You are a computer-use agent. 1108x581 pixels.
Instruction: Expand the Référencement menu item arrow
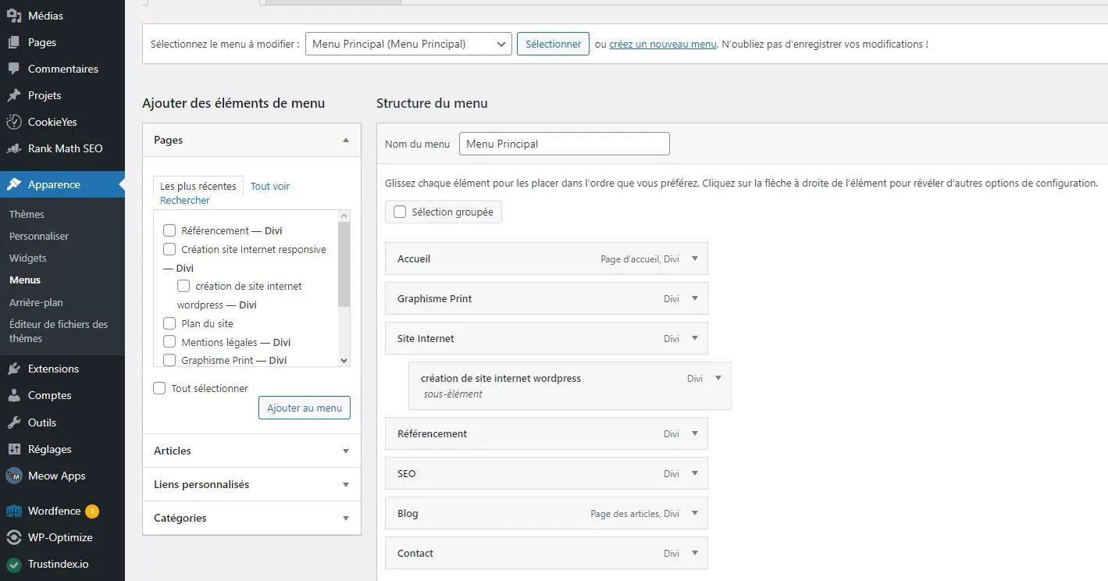coord(695,433)
